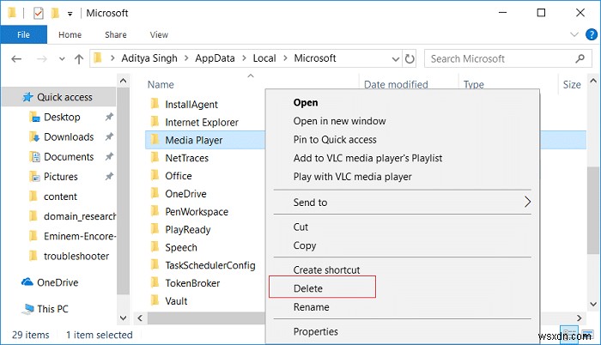Sort by the Name column header

tap(161, 84)
